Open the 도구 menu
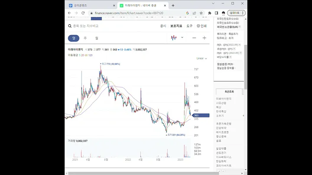Viewport: 312px width, 175px height. (189, 26)
